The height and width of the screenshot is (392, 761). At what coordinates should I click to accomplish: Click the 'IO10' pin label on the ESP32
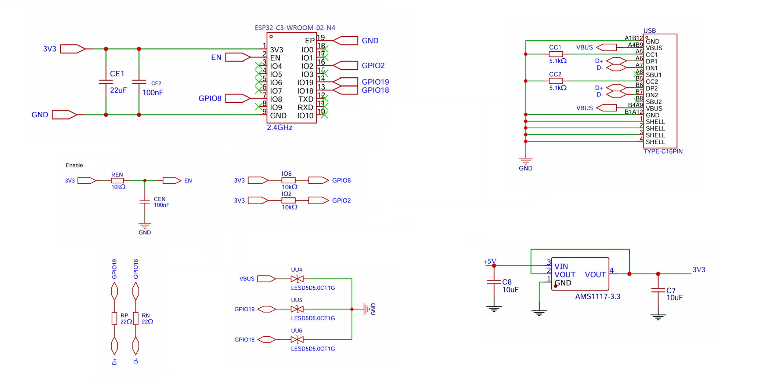pyautogui.click(x=305, y=116)
